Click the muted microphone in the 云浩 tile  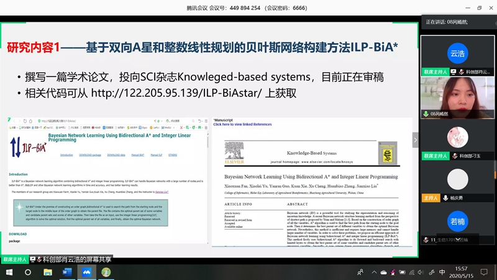(461, 72)
